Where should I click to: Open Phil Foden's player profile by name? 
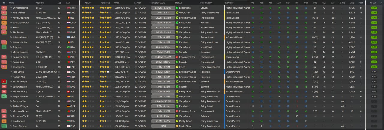click(x=18, y=32)
